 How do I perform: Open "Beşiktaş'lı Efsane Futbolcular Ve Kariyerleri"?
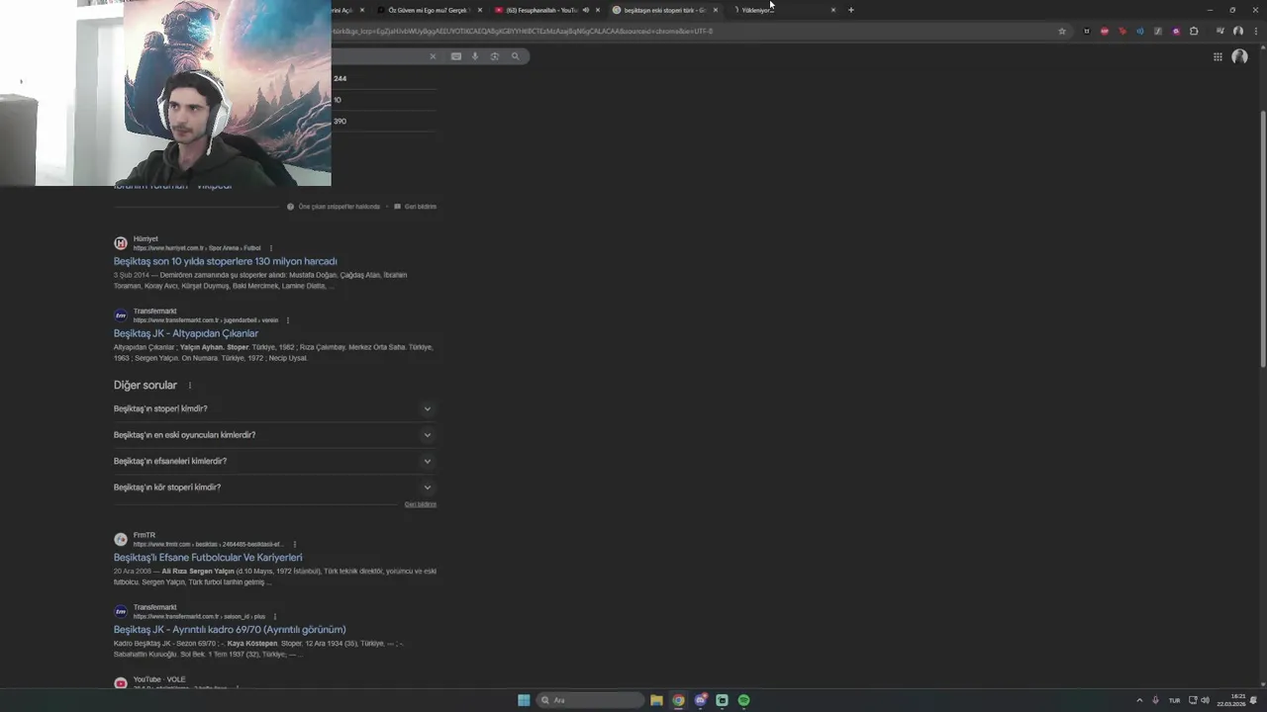click(x=208, y=558)
